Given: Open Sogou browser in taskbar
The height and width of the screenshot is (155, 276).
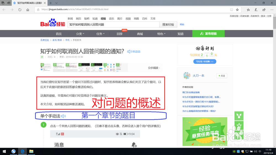Looking at the screenshot, I should [13, 151].
